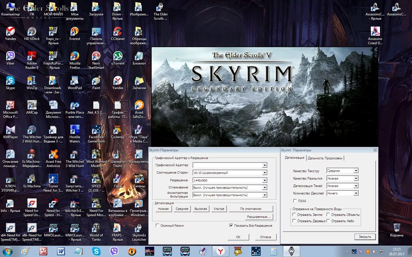This screenshot has height=257, width=412.
Task: Open the Avast Free Antivirus desktop icon
Action: click(x=53, y=158)
